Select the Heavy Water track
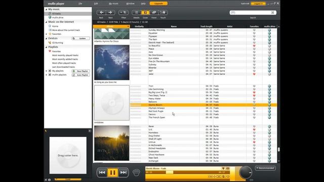The width and height of the screenshot is (324, 182). point(154,99)
